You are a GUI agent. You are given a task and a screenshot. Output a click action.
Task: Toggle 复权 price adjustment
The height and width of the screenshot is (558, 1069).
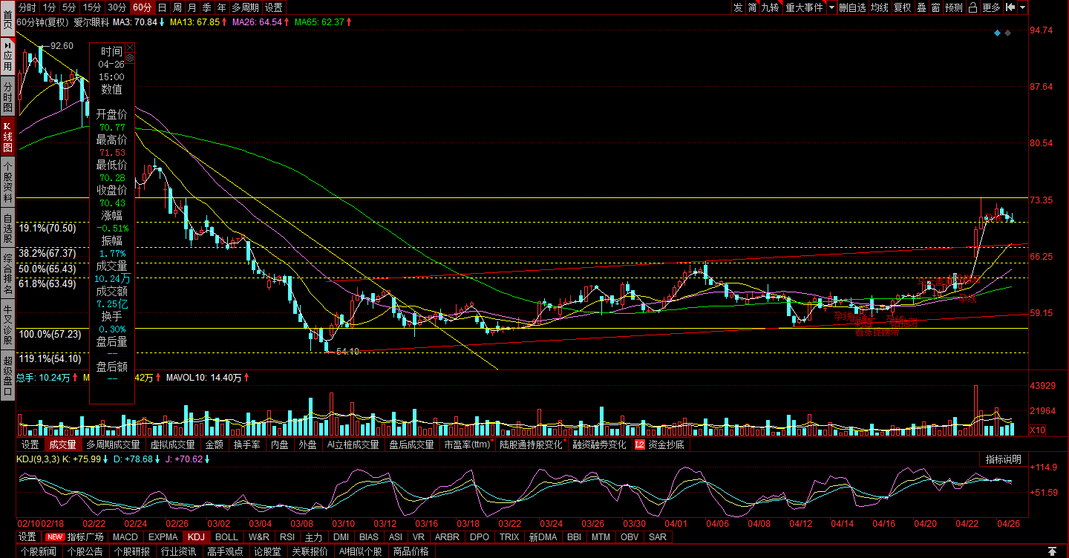[x=902, y=7]
